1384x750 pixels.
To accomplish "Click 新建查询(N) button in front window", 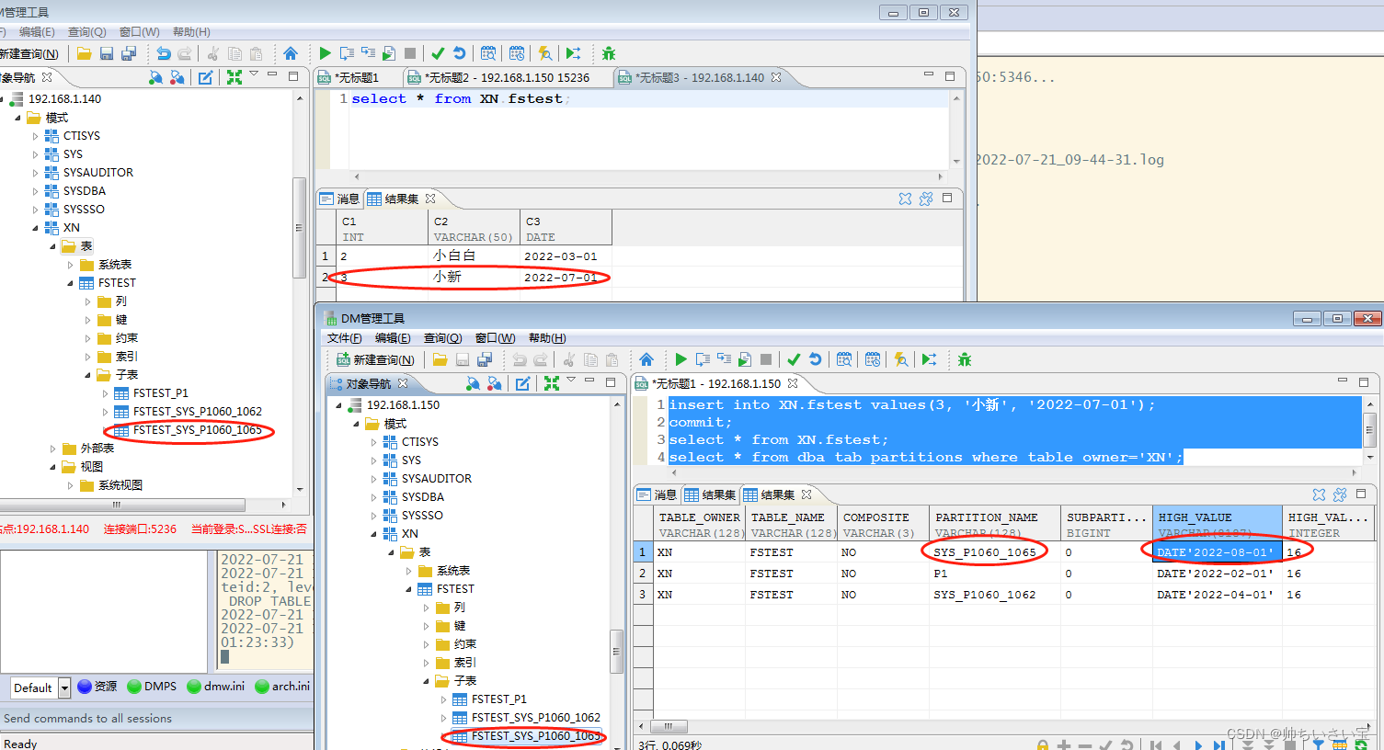I will click(375, 359).
